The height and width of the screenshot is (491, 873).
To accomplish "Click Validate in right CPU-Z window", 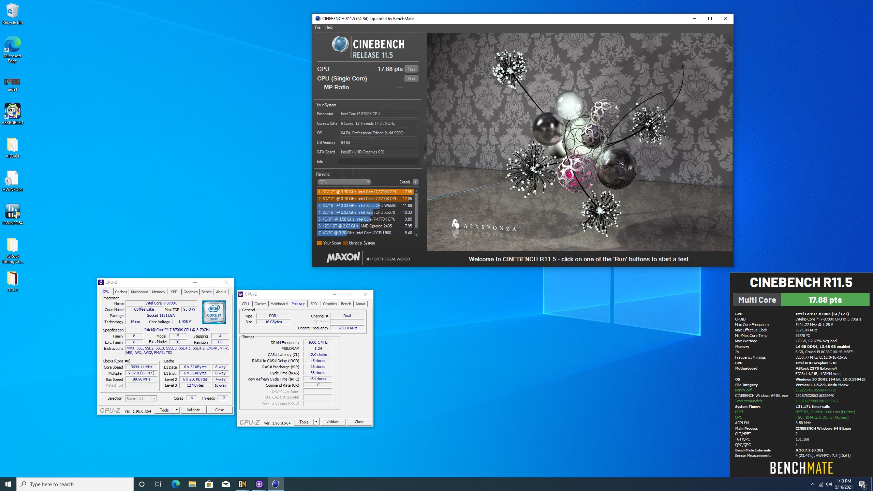I will pos(333,422).
